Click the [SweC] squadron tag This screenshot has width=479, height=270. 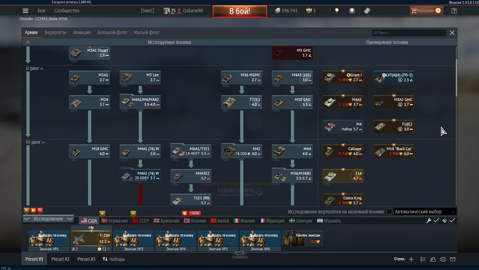(148, 11)
